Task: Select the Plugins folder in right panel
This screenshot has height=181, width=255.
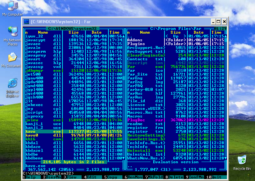Action: point(176,44)
